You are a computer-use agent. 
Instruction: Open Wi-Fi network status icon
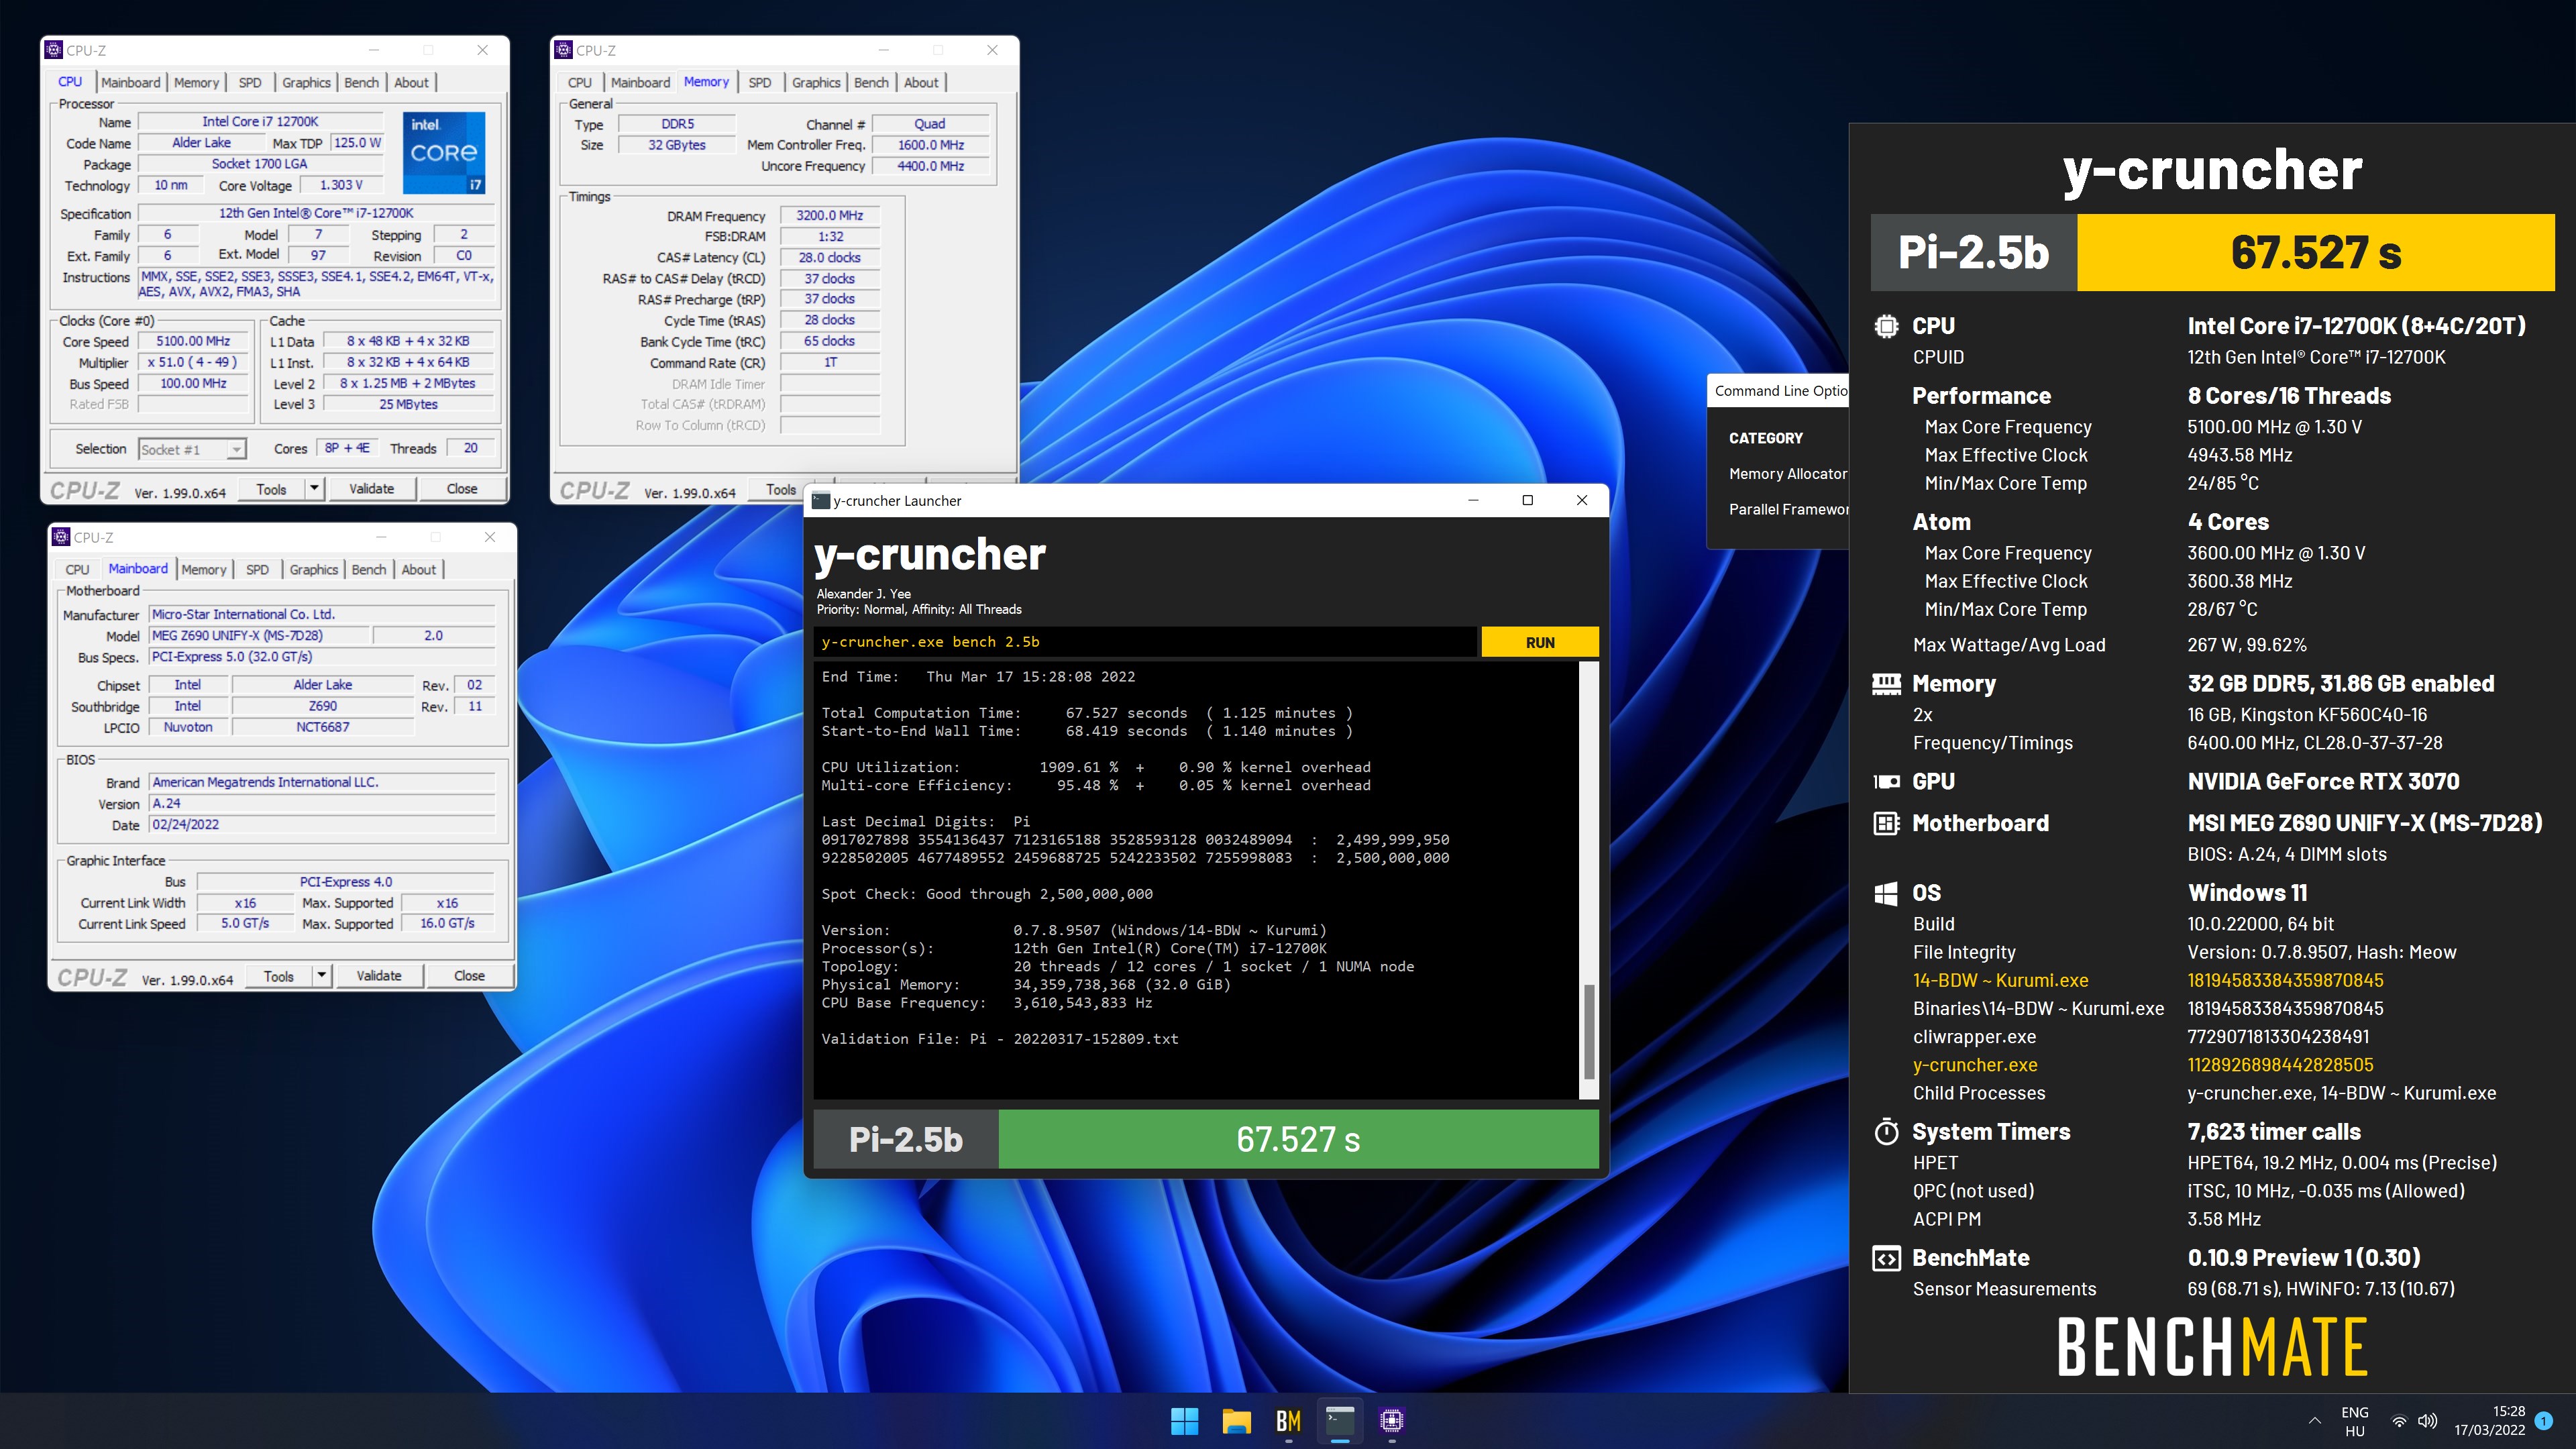(2399, 1421)
